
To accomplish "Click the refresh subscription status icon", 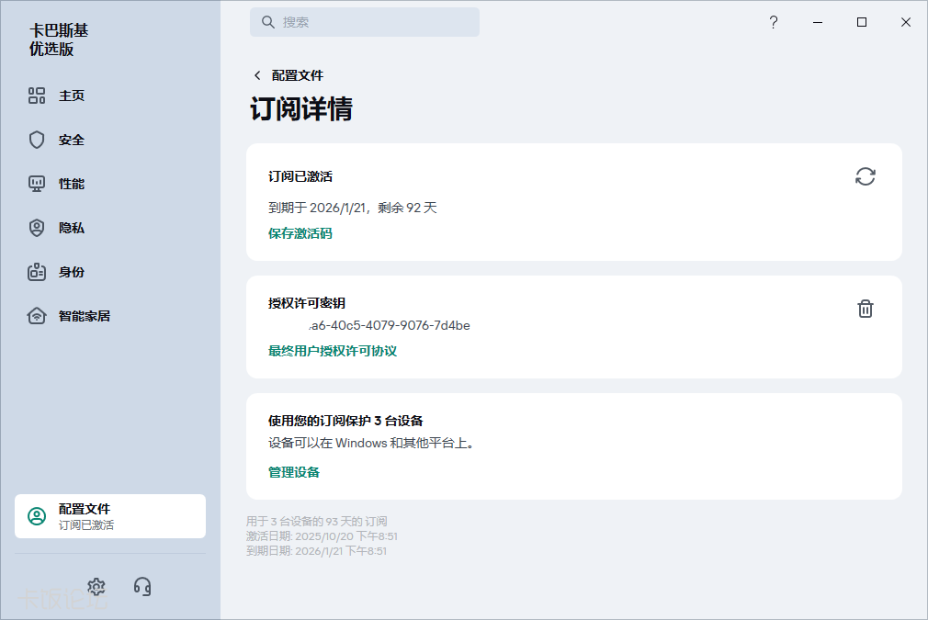I will tap(865, 176).
